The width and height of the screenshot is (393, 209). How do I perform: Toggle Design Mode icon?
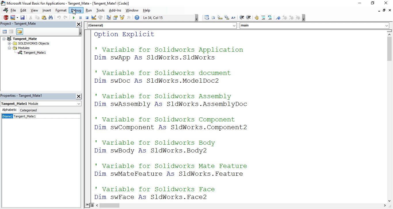(x=94, y=18)
